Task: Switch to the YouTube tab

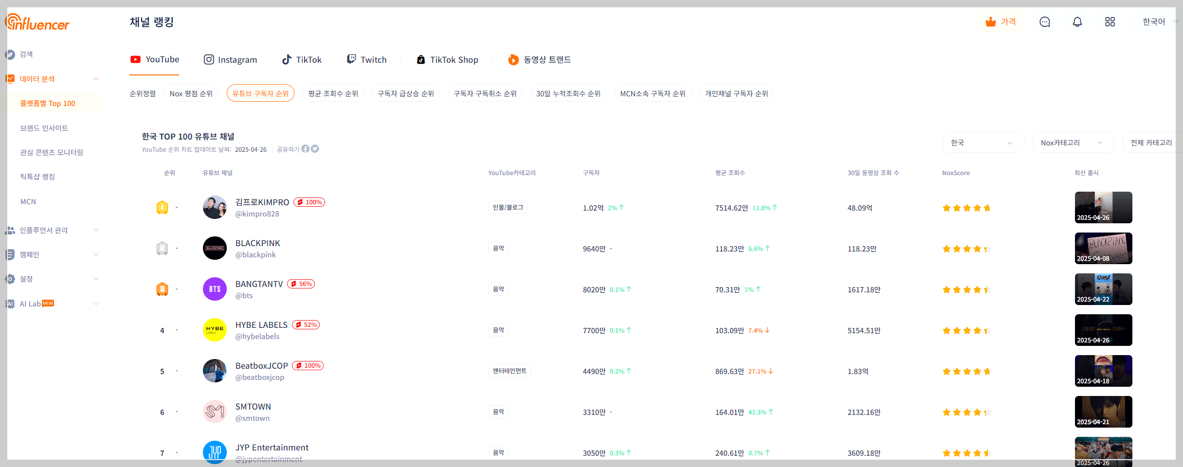Action: (x=155, y=59)
